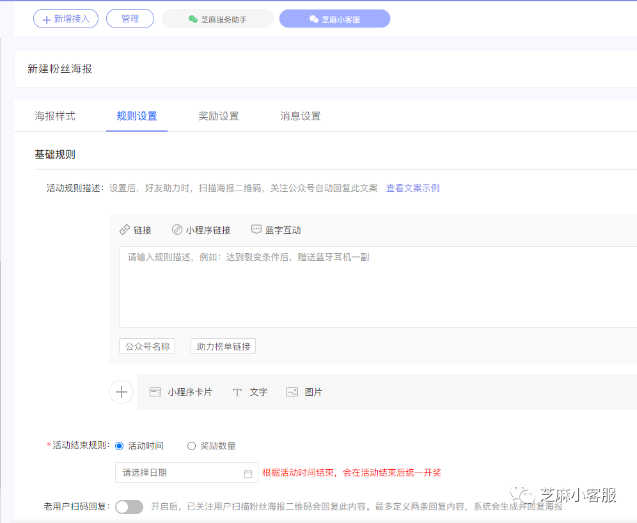Click the 管理 button
637x523 pixels.
130,19
